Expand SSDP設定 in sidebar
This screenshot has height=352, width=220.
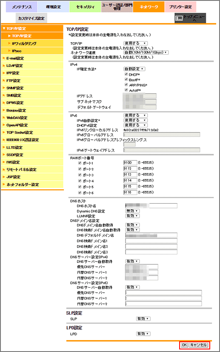[32, 155]
